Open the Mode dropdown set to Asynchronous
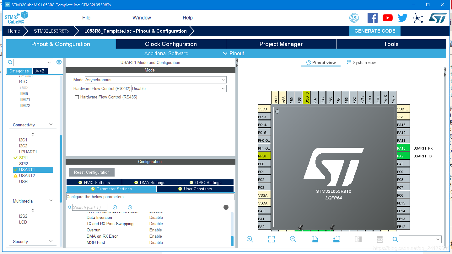 [x=156, y=80]
